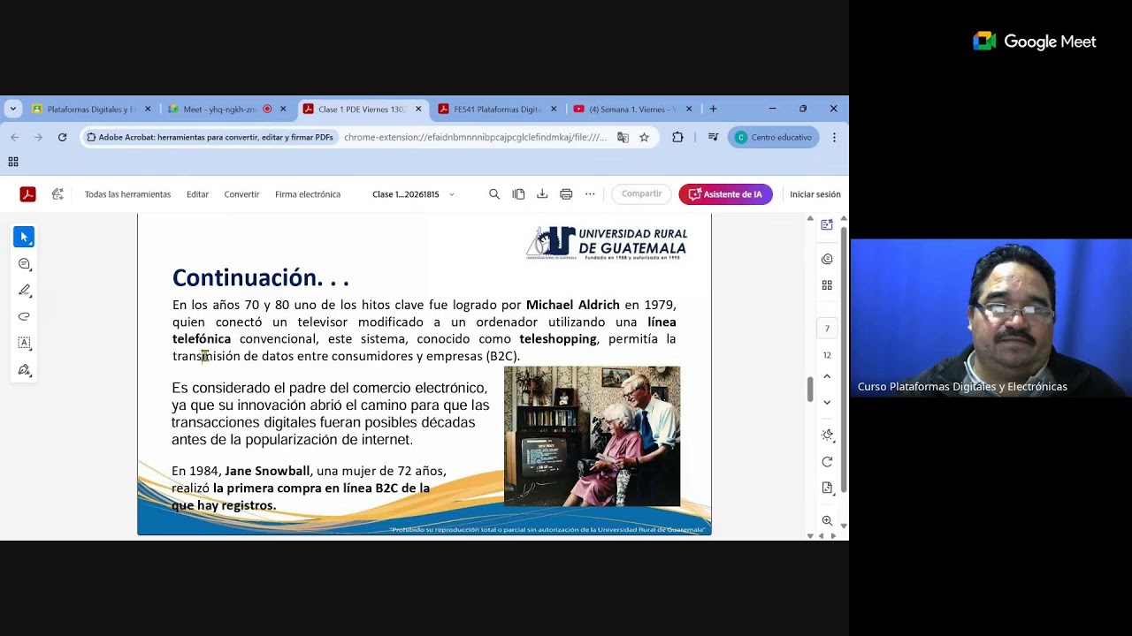Image resolution: width=1132 pixels, height=636 pixels.
Task: Click the name "Michael Aldrich" in slide
Action: (x=573, y=305)
